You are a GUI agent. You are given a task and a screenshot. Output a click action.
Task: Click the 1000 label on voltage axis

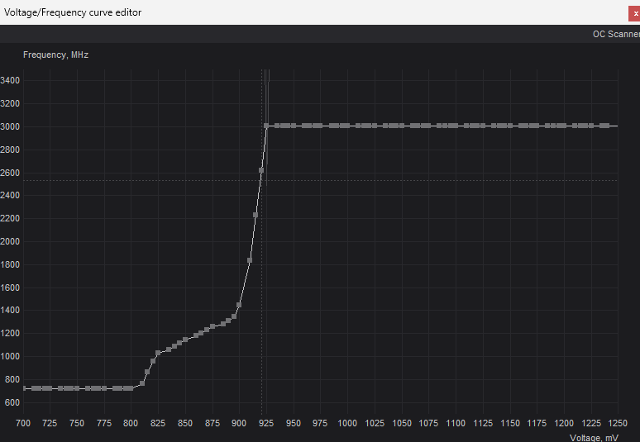click(347, 423)
